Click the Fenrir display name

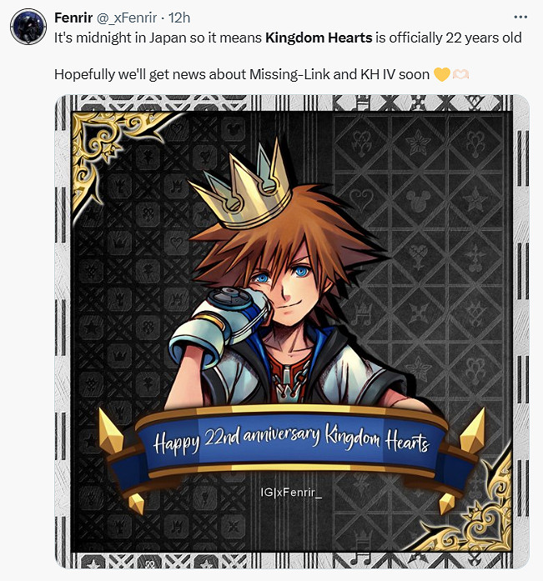73,18
